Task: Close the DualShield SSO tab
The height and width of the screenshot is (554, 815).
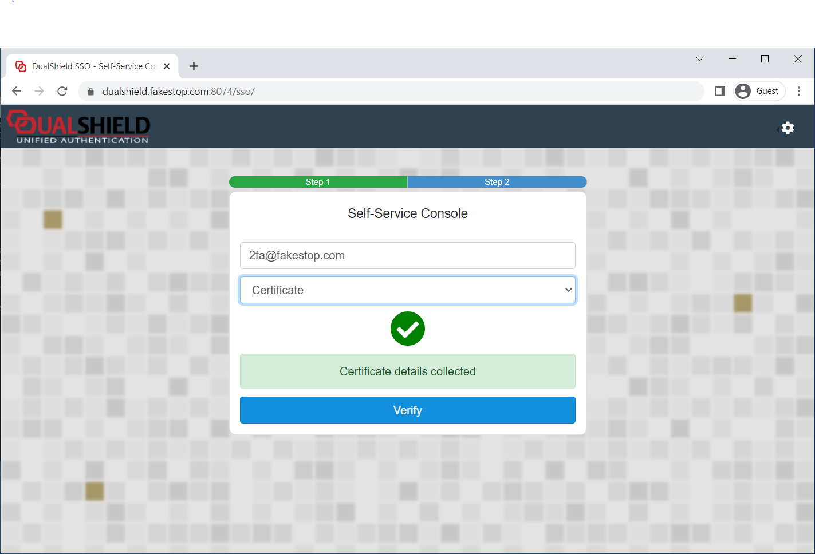Action: 167,66
